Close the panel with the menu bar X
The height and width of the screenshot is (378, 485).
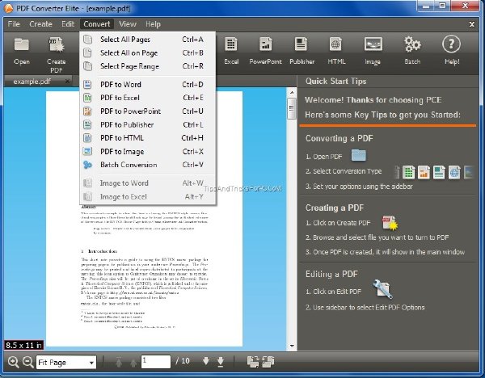pos(472,24)
